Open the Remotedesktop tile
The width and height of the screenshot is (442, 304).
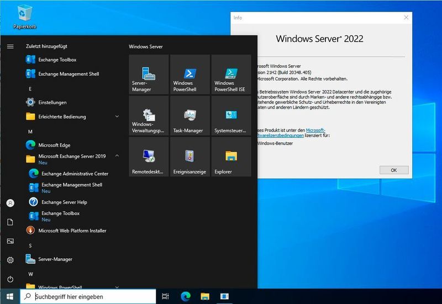tap(149, 157)
